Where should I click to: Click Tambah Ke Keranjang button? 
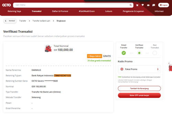(139, 88)
